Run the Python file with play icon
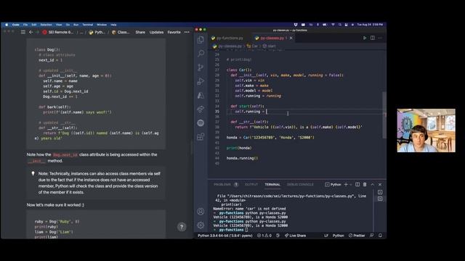The height and width of the screenshot is (261, 465). [365, 38]
